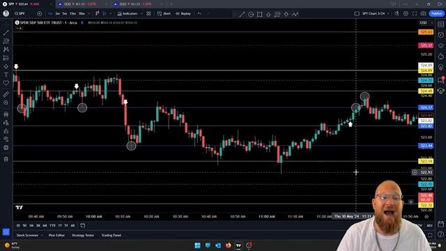
Task: Create an Alert from the toolbar
Action: click(x=164, y=13)
